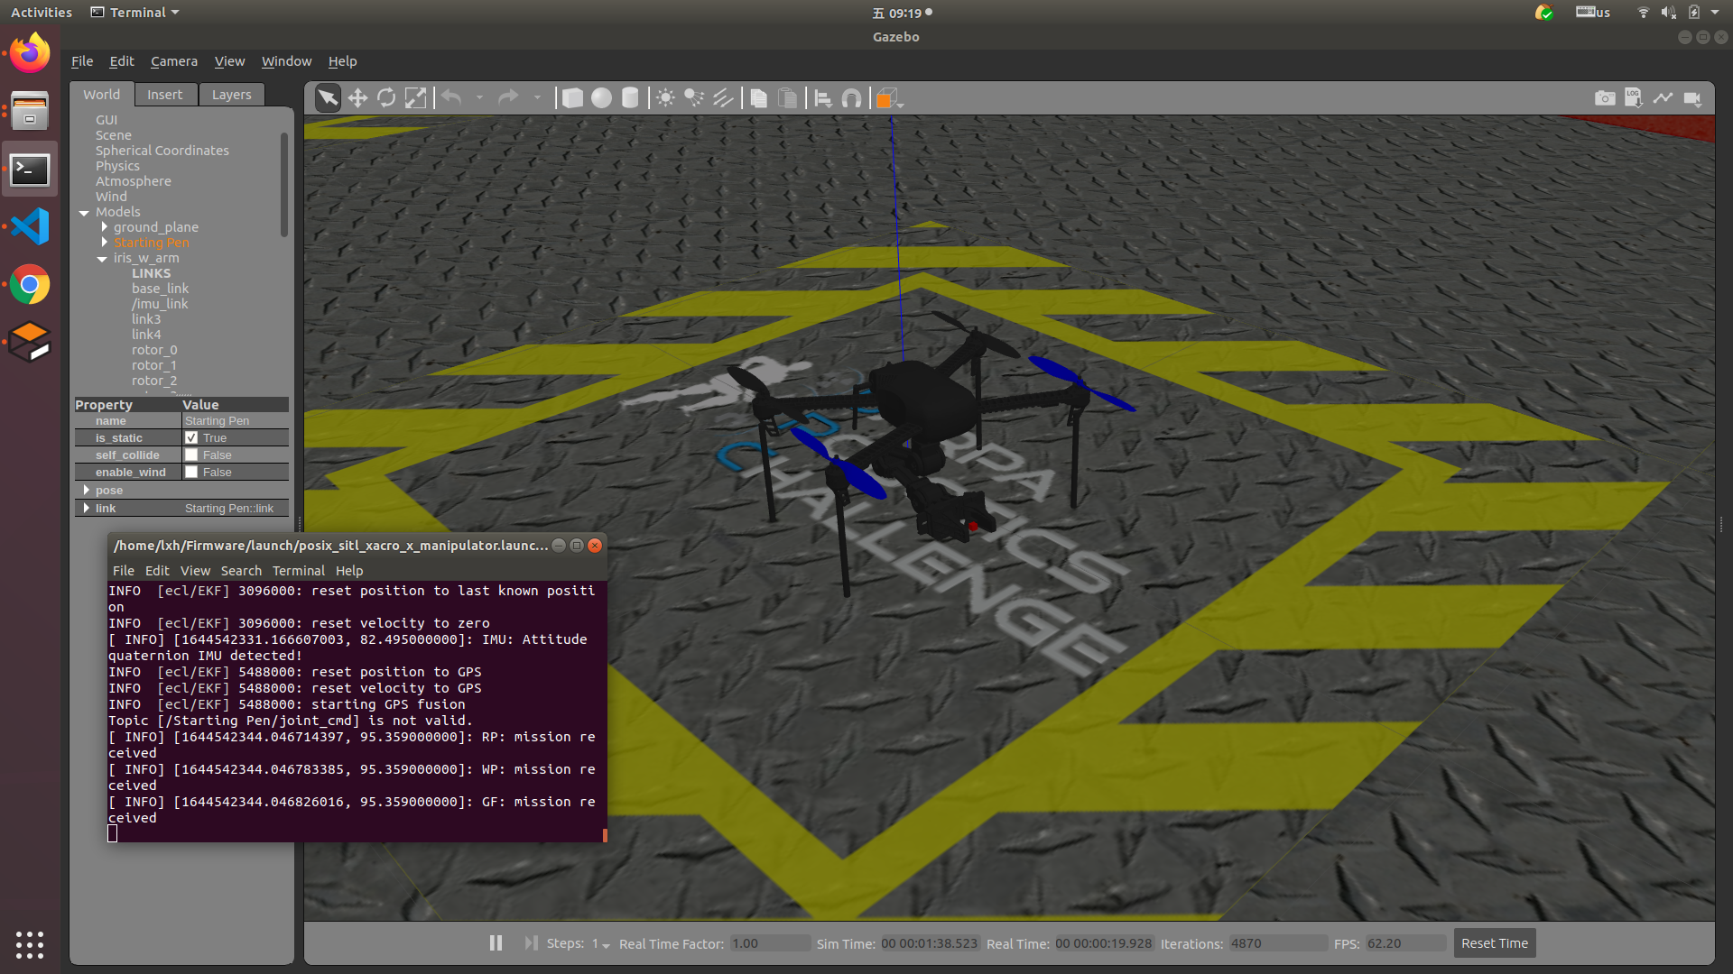
Task: Expand the Starting Pen model tree
Action: pyautogui.click(x=105, y=243)
